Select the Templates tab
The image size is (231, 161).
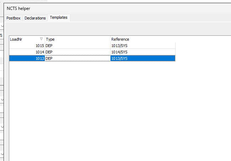59,17
